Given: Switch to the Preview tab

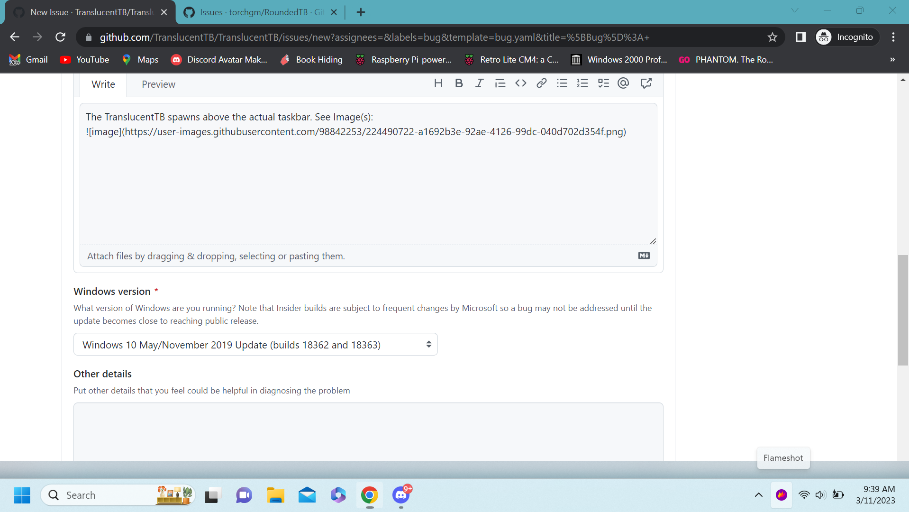Looking at the screenshot, I should click(158, 84).
